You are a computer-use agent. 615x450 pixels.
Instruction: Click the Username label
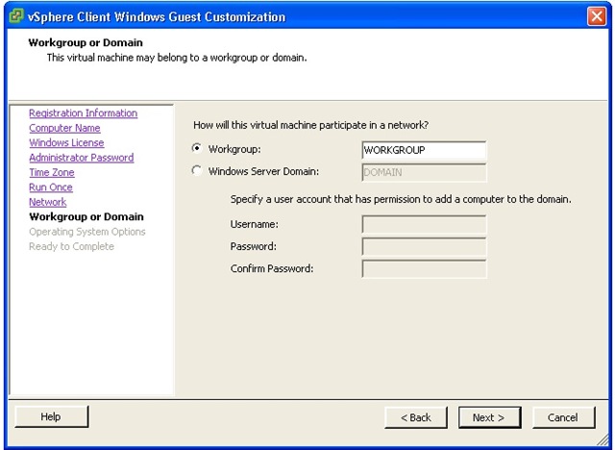point(254,224)
